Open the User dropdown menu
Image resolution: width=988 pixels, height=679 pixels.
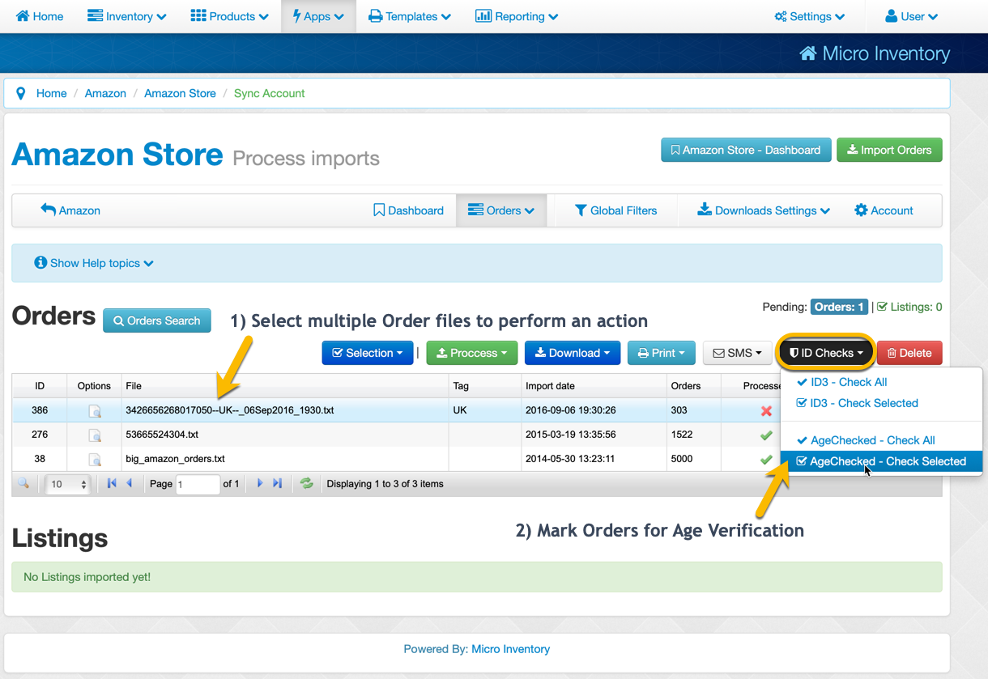[911, 16]
